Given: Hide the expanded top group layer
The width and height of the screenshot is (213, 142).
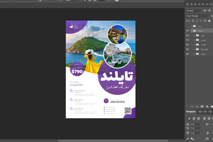Looking at the screenshot, I should point(187,31).
